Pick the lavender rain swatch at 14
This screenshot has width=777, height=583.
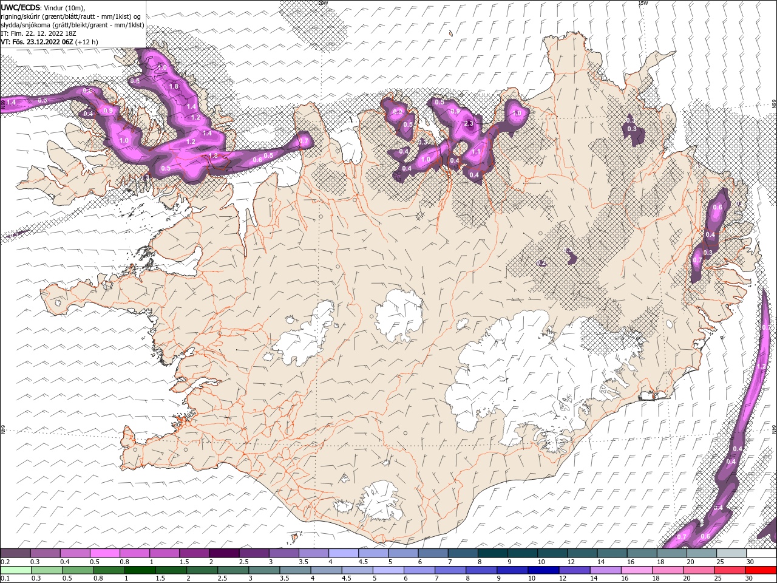tap(605, 570)
